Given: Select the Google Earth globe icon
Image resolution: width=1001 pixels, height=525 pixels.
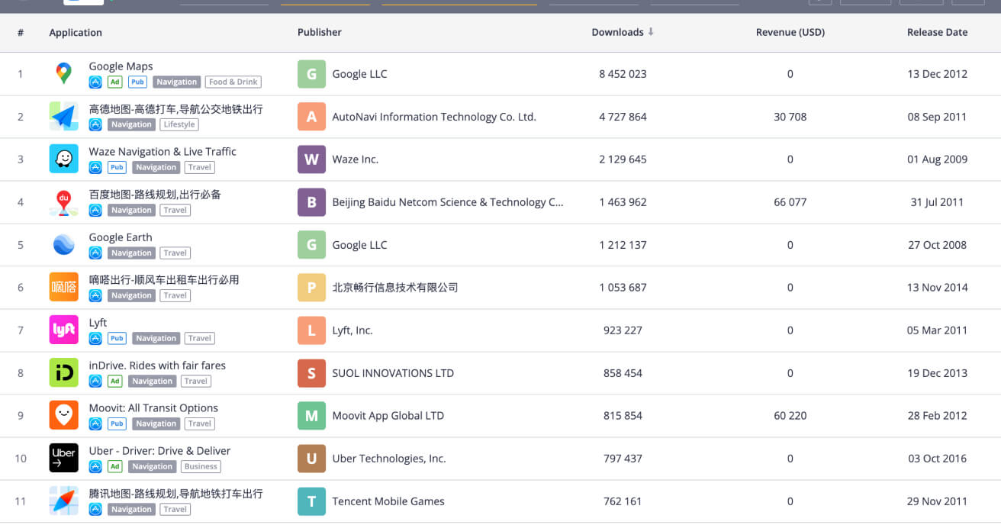Looking at the screenshot, I should click(63, 245).
